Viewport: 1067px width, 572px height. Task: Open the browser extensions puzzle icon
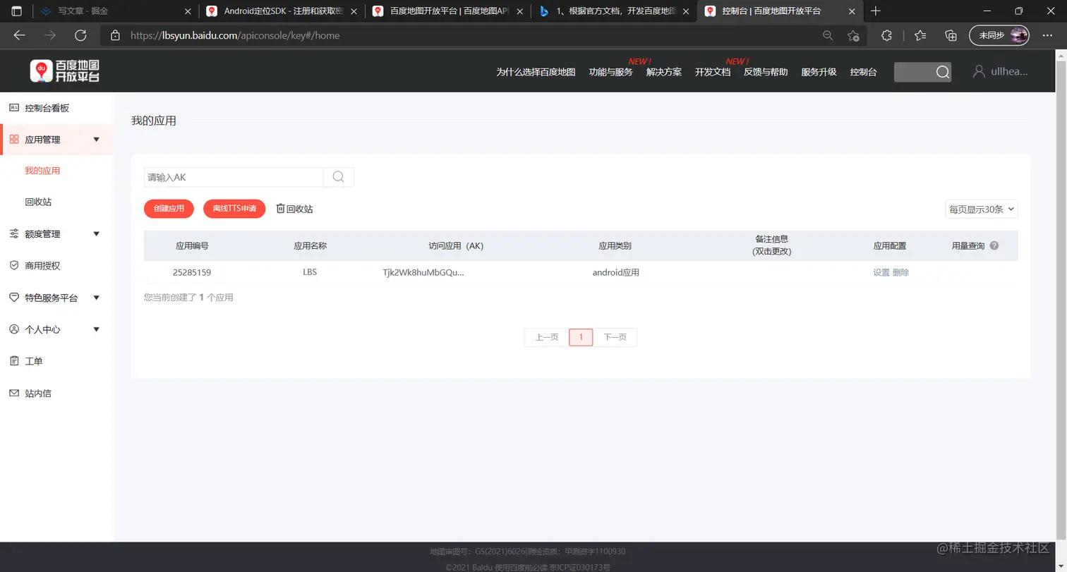(x=887, y=35)
